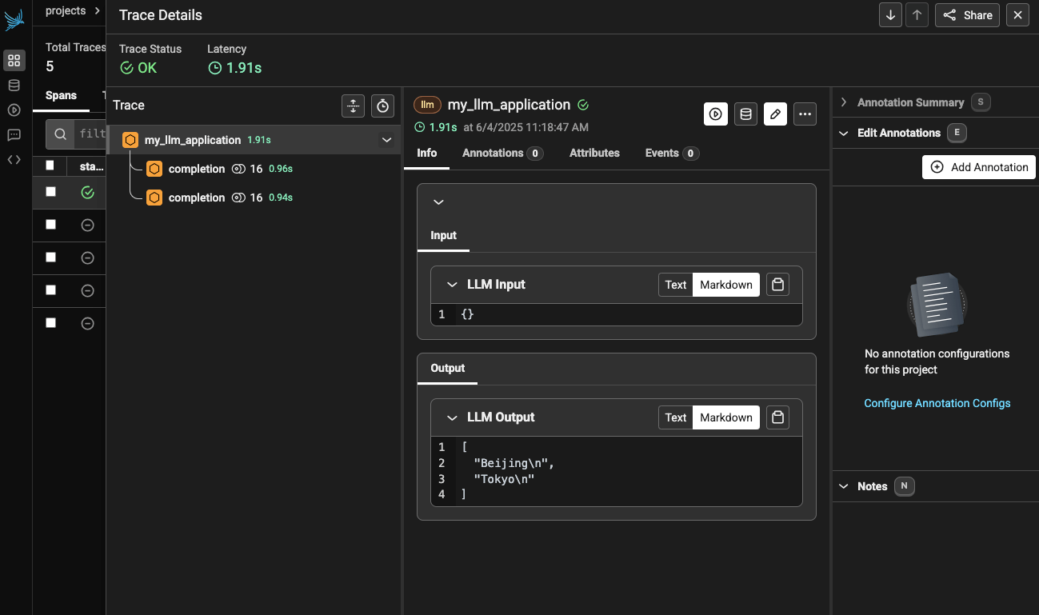Click the add-to-dataset database icon button
Screen dimensions: 1039x615
[x=745, y=114]
